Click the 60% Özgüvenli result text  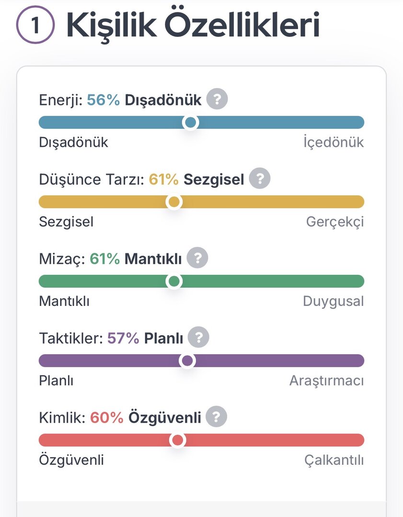(x=145, y=418)
